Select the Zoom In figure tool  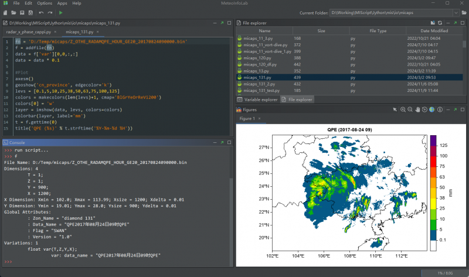(x=402, y=110)
